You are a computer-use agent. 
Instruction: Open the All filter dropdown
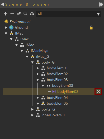(68, 14)
